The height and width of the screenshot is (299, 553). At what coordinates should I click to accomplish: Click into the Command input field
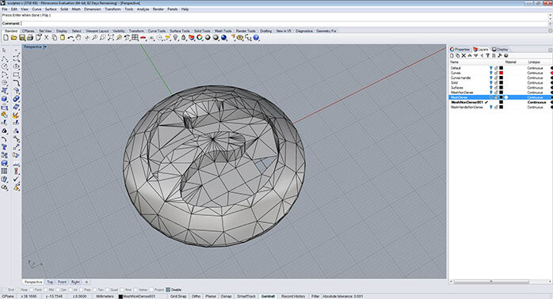284,24
